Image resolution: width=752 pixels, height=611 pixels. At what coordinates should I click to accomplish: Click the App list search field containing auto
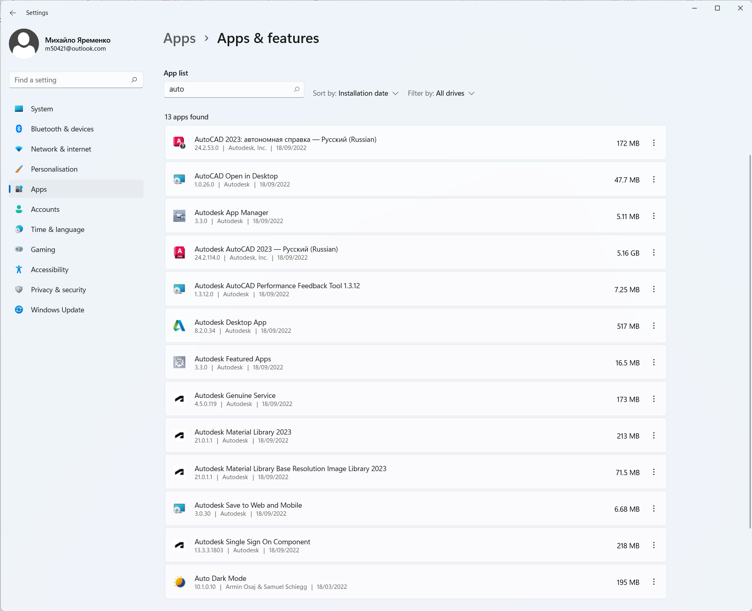(234, 89)
